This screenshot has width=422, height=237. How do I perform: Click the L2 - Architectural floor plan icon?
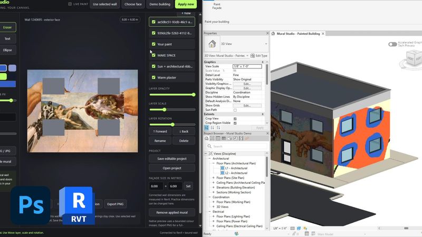click(x=222, y=173)
